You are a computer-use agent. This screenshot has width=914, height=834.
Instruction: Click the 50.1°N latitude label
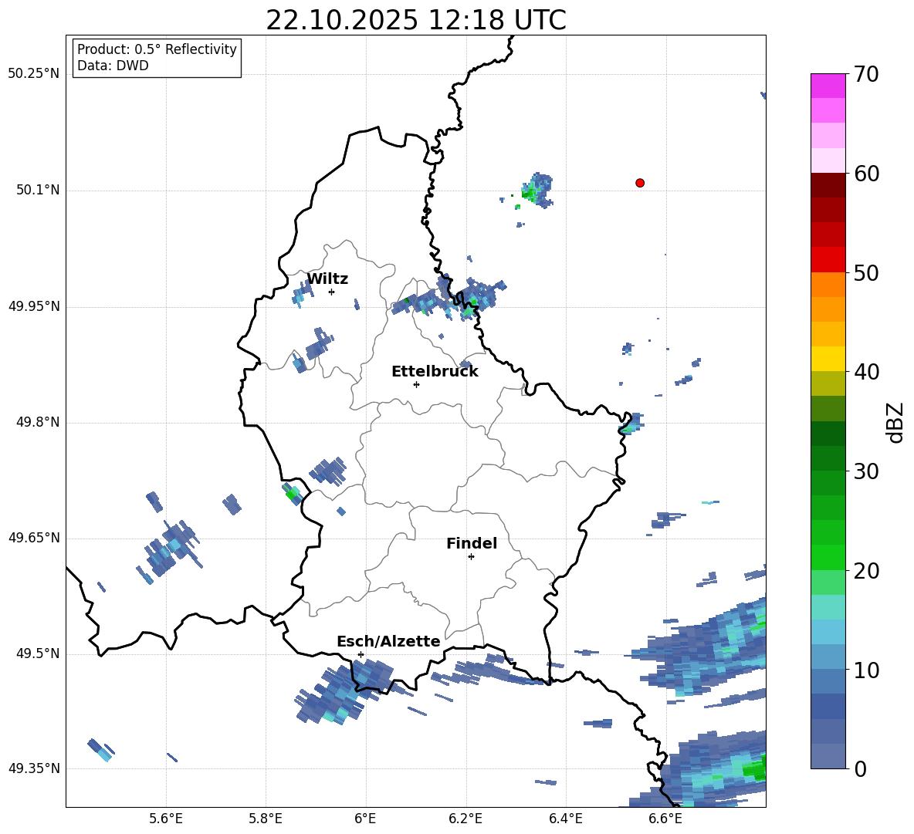click(x=37, y=191)
